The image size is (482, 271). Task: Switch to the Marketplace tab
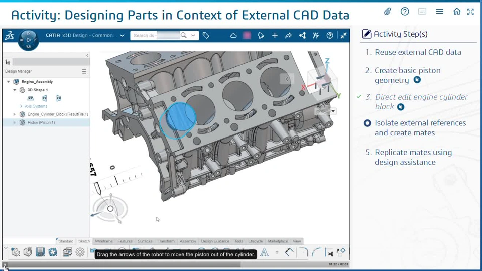(278, 241)
